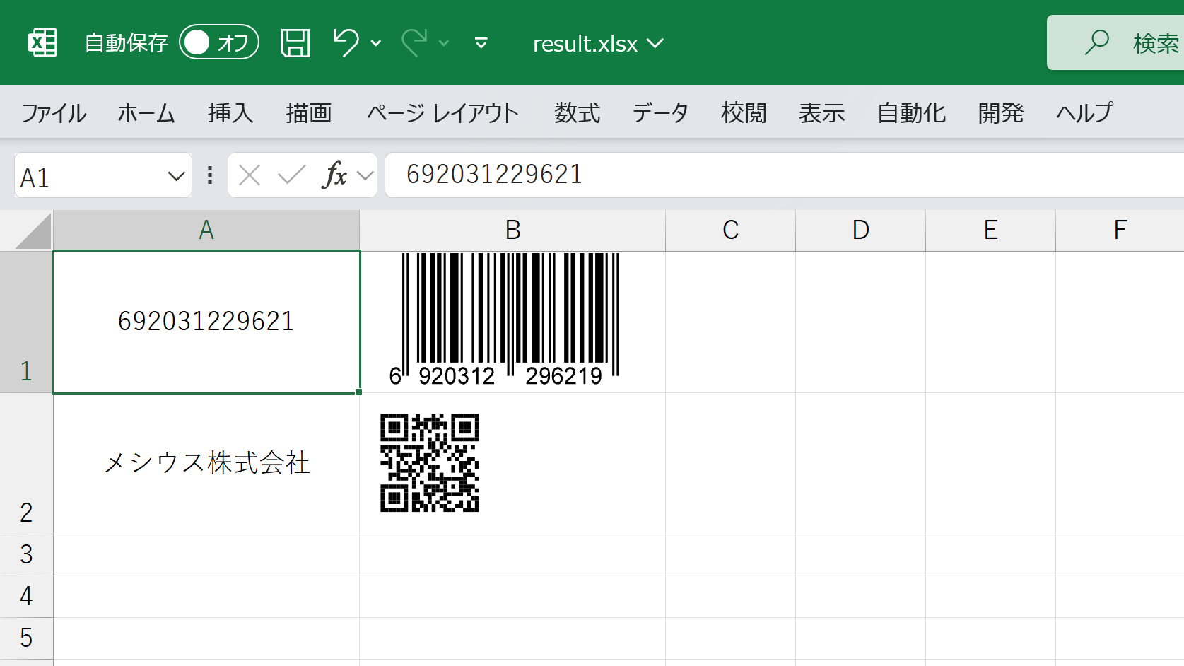Image resolution: width=1184 pixels, height=666 pixels.
Task: Select column F header
Action: click(1120, 230)
